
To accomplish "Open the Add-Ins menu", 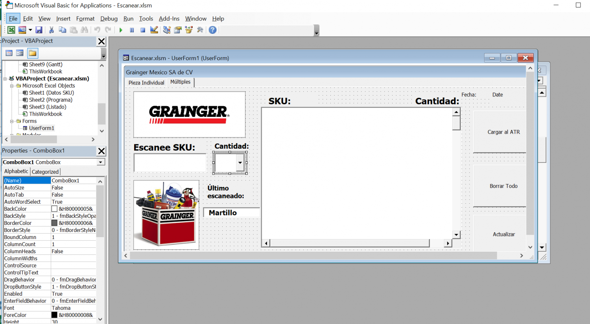I will pyautogui.click(x=169, y=18).
